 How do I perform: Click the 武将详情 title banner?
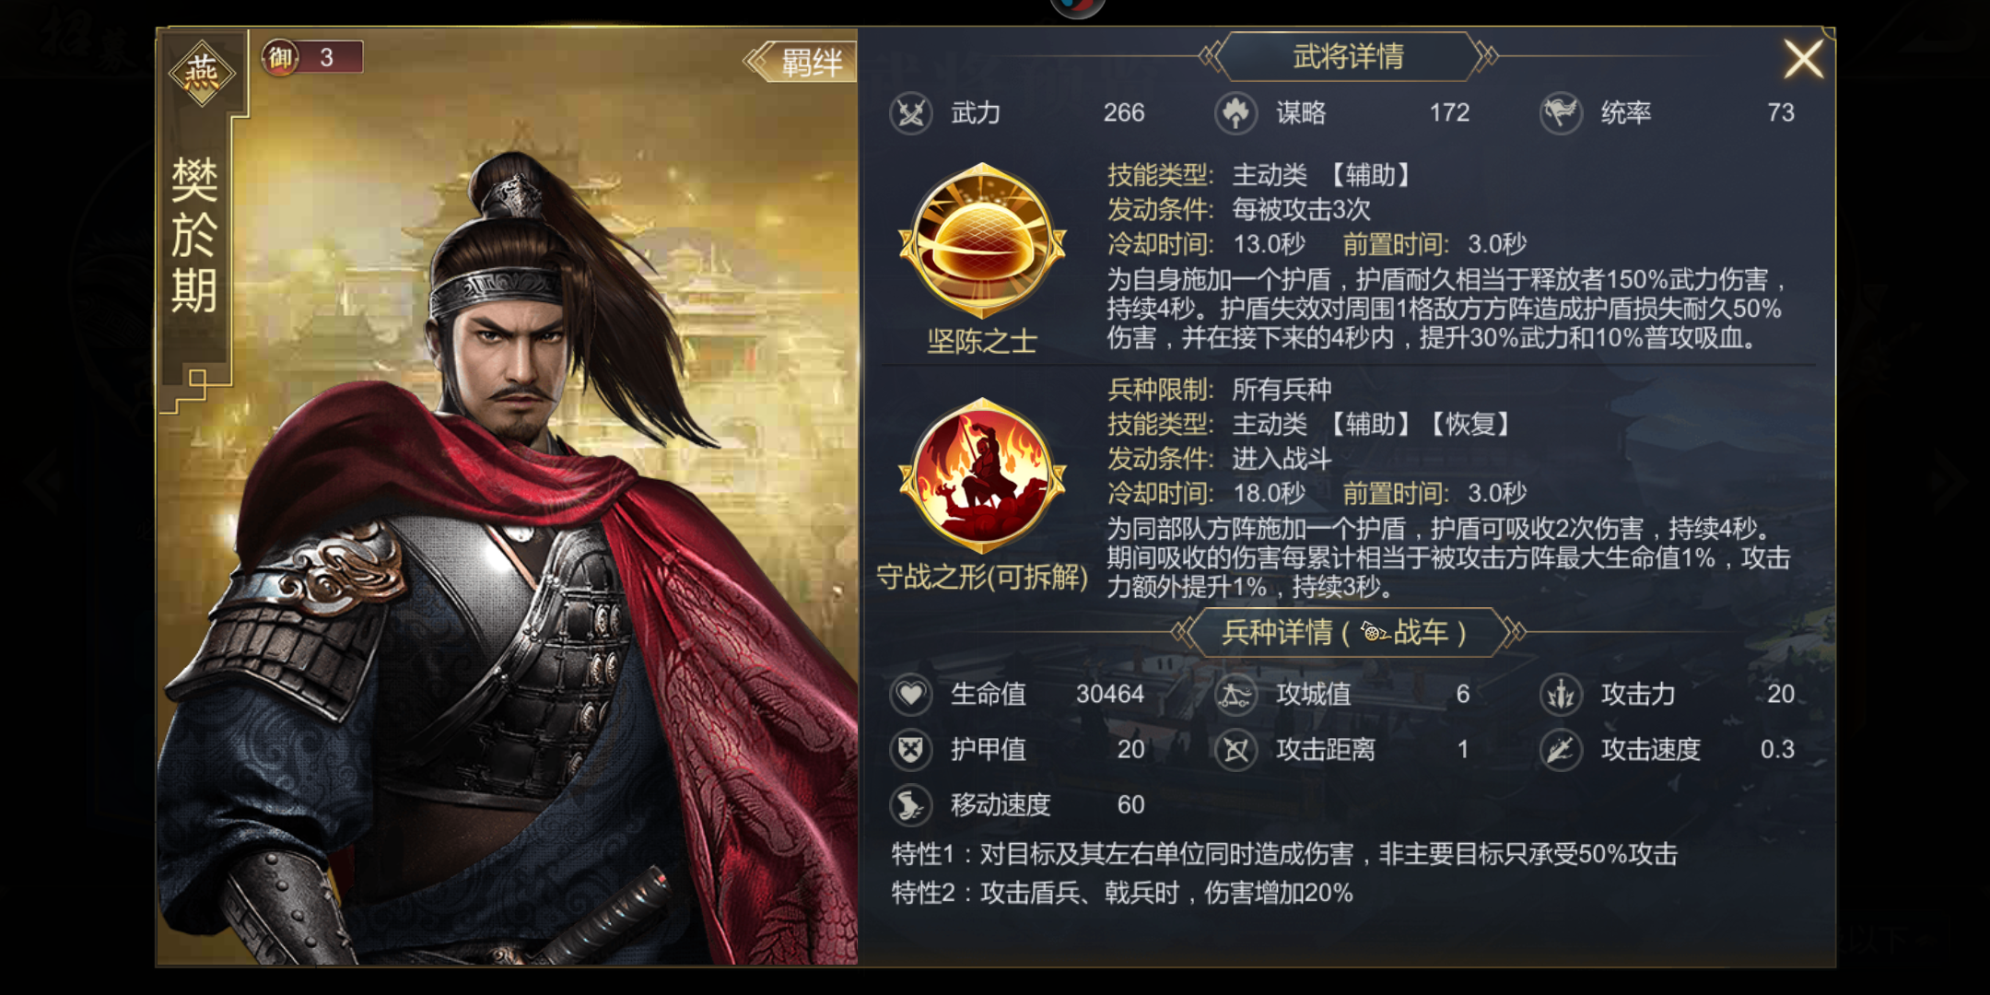pyautogui.click(x=1348, y=56)
